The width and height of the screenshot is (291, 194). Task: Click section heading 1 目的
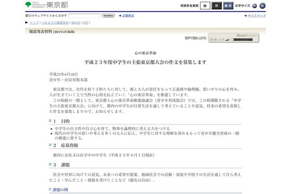coord(61,121)
